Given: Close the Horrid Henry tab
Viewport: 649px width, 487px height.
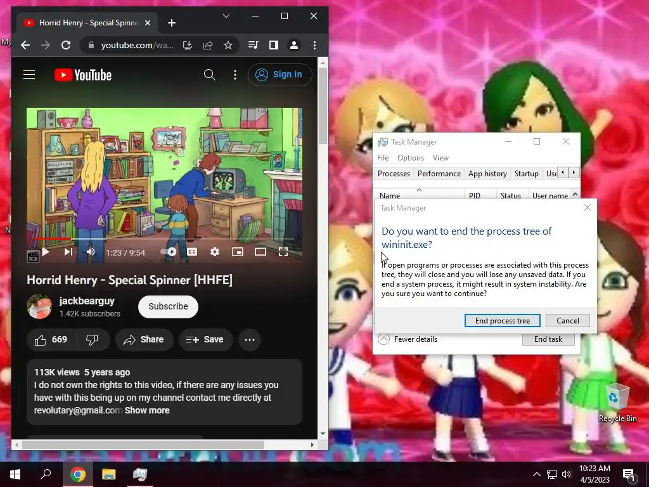Looking at the screenshot, I should coord(147,23).
